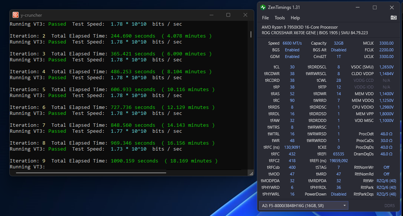Click the ProcDqDs value 40.0 Ω
Viewport: 403px width, 216px height.
pyautogui.click(x=386, y=147)
